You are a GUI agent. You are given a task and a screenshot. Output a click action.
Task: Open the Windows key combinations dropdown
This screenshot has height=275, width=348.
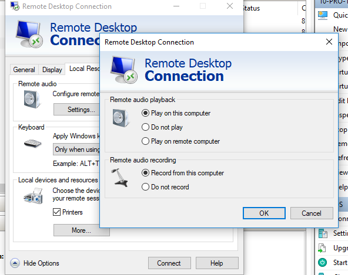(x=76, y=150)
